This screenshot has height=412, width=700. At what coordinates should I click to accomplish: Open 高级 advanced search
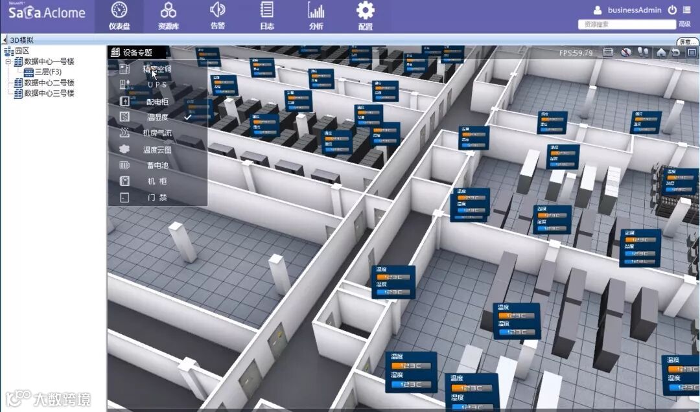[684, 24]
